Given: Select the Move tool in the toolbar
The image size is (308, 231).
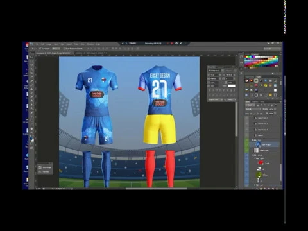Looking at the screenshot, I should tap(31, 57).
